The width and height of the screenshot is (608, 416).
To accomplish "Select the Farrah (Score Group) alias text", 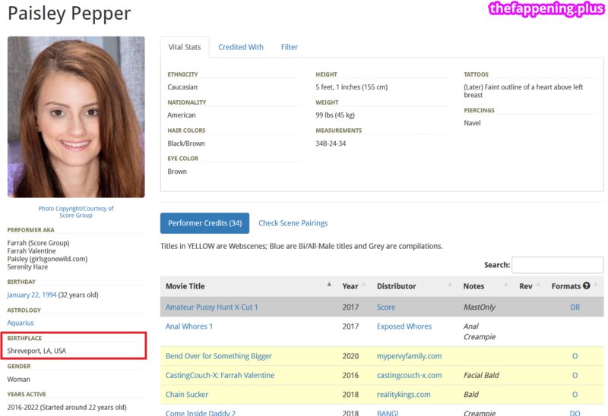I will [39, 243].
